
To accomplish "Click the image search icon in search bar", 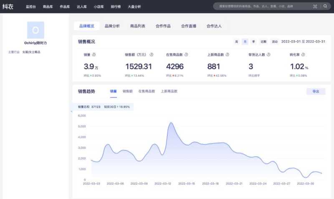I will pos(315,6).
